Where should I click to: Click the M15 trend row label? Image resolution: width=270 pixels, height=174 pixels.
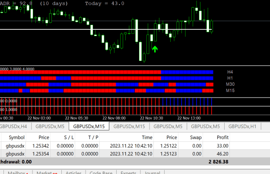click(x=230, y=90)
